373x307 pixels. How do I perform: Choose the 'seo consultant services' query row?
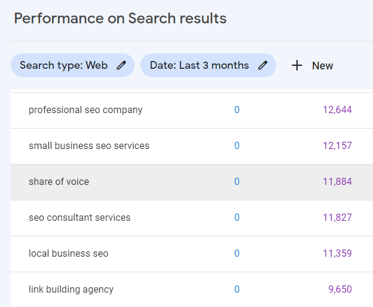coord(80,217)
